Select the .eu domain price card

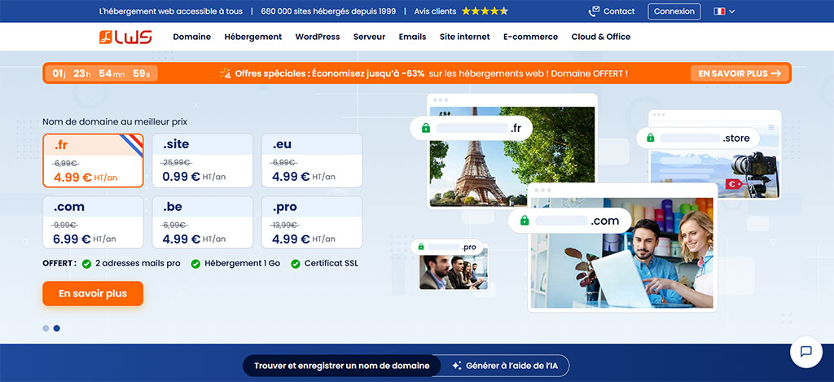point(312,160)
